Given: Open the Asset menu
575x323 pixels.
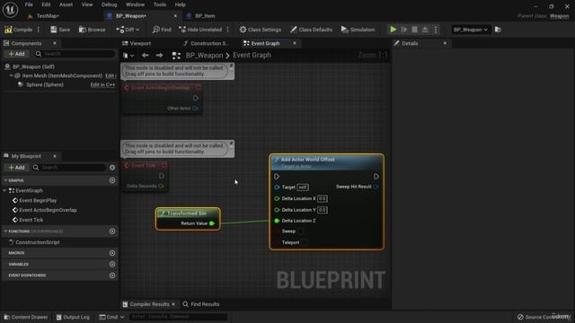Looking at the screenshot, I should click(x=66, y=4).
